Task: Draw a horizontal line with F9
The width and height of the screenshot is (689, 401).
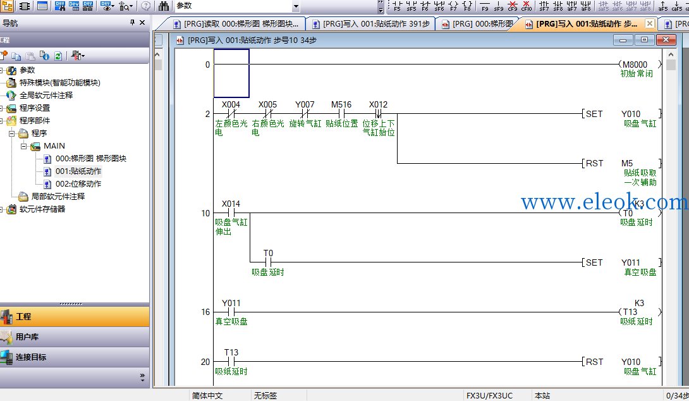Action: pos(485,6)
